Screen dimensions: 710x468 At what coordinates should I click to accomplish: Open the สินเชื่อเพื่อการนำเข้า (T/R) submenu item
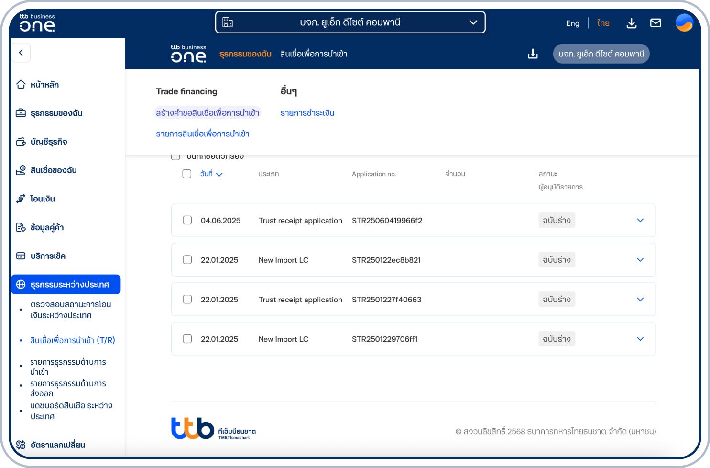73,340
